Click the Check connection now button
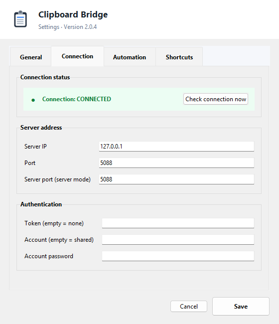This screenshot has width=279, height=324. click(x=216, y=99)
